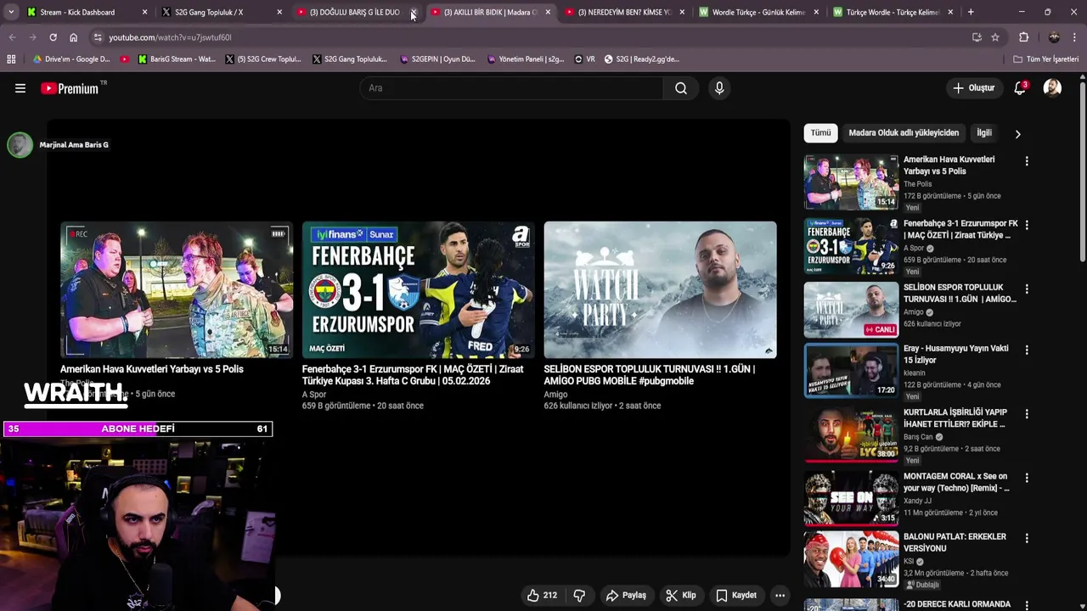Open the Marjinal Ama Baris G channel avatar

[20, 145]
